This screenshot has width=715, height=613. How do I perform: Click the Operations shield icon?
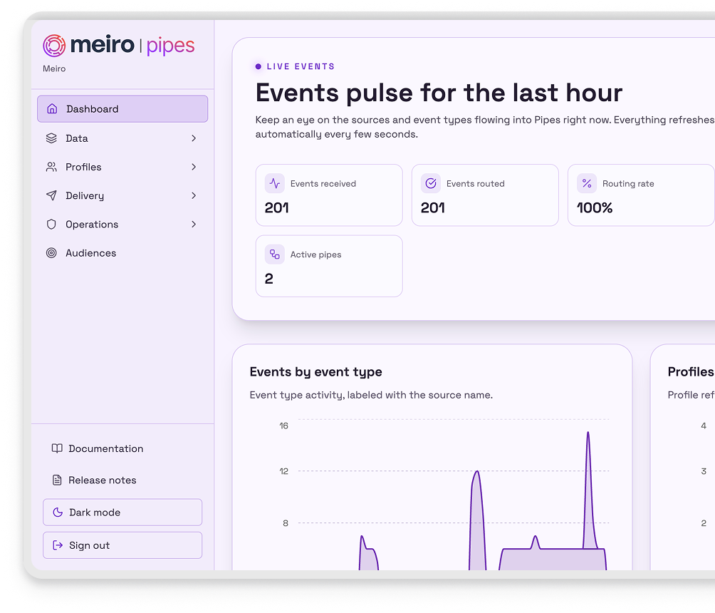[51, 224]
